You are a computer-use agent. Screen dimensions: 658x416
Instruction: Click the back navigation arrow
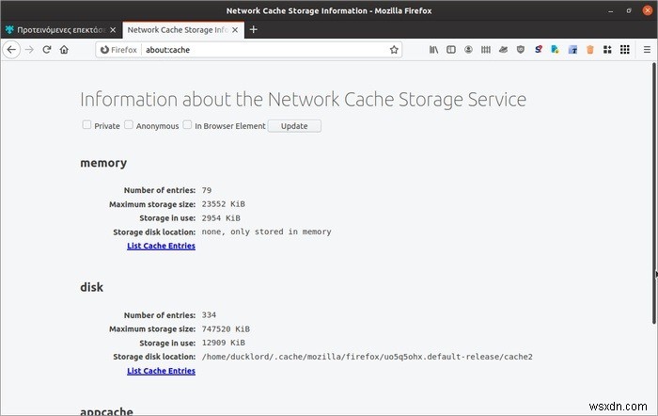coord(11,49)
